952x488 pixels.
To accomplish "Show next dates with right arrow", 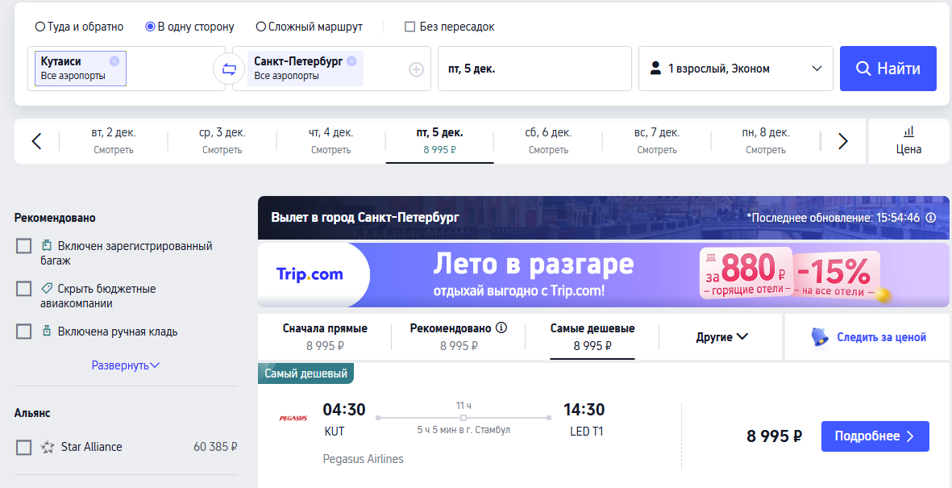I will [x=842, y=141].
